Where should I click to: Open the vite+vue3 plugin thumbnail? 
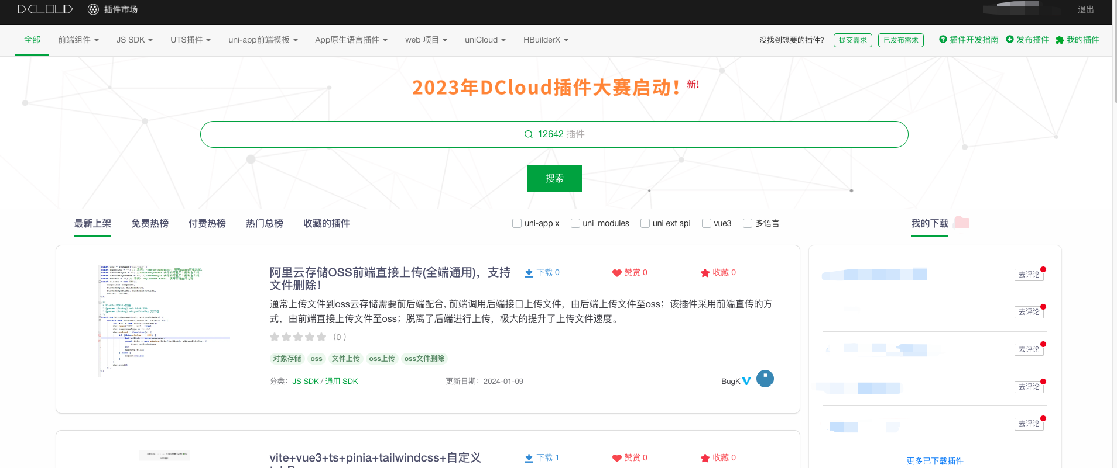click(164, 456)
